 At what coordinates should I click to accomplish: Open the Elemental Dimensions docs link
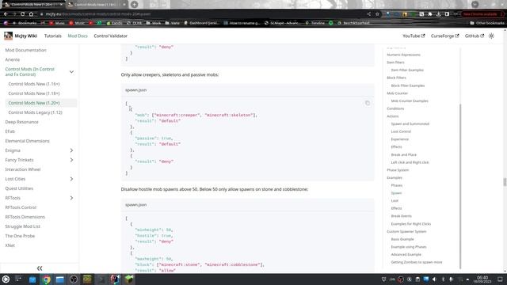point(27,141)
